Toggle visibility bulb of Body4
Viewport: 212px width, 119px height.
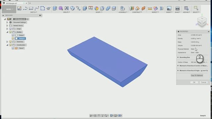point(13,35)
